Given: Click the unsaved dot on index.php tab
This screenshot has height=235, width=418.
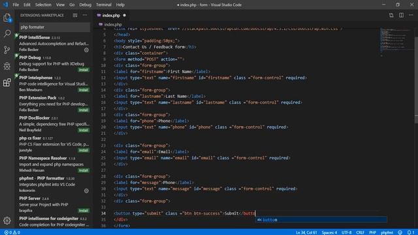Looking at the screenshot, I should click(x=124, y=16).
